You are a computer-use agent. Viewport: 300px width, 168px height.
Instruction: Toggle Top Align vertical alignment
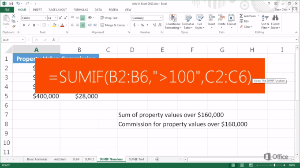coord(72,18)
